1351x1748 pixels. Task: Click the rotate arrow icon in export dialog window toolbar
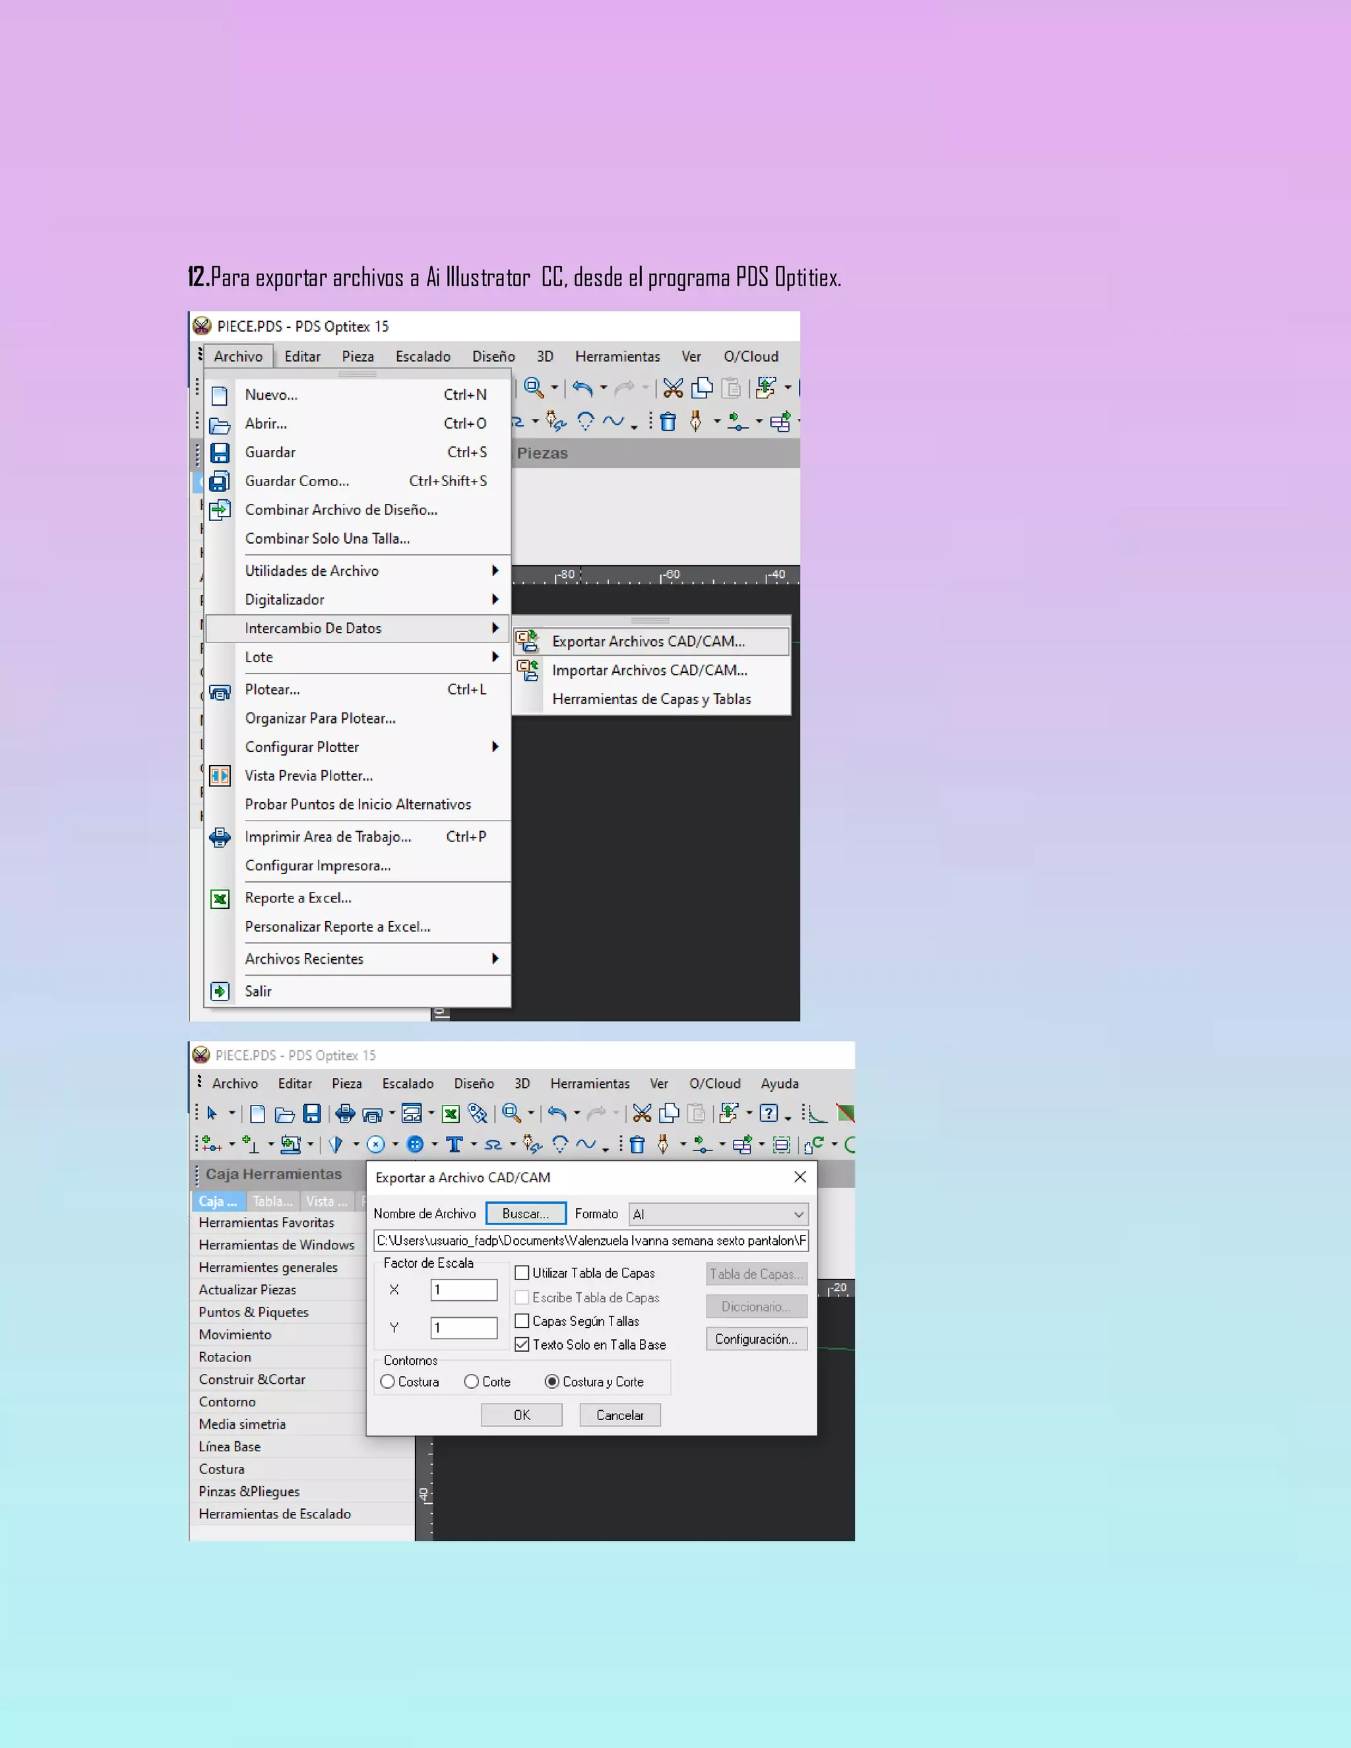(x=815, y=1144)
